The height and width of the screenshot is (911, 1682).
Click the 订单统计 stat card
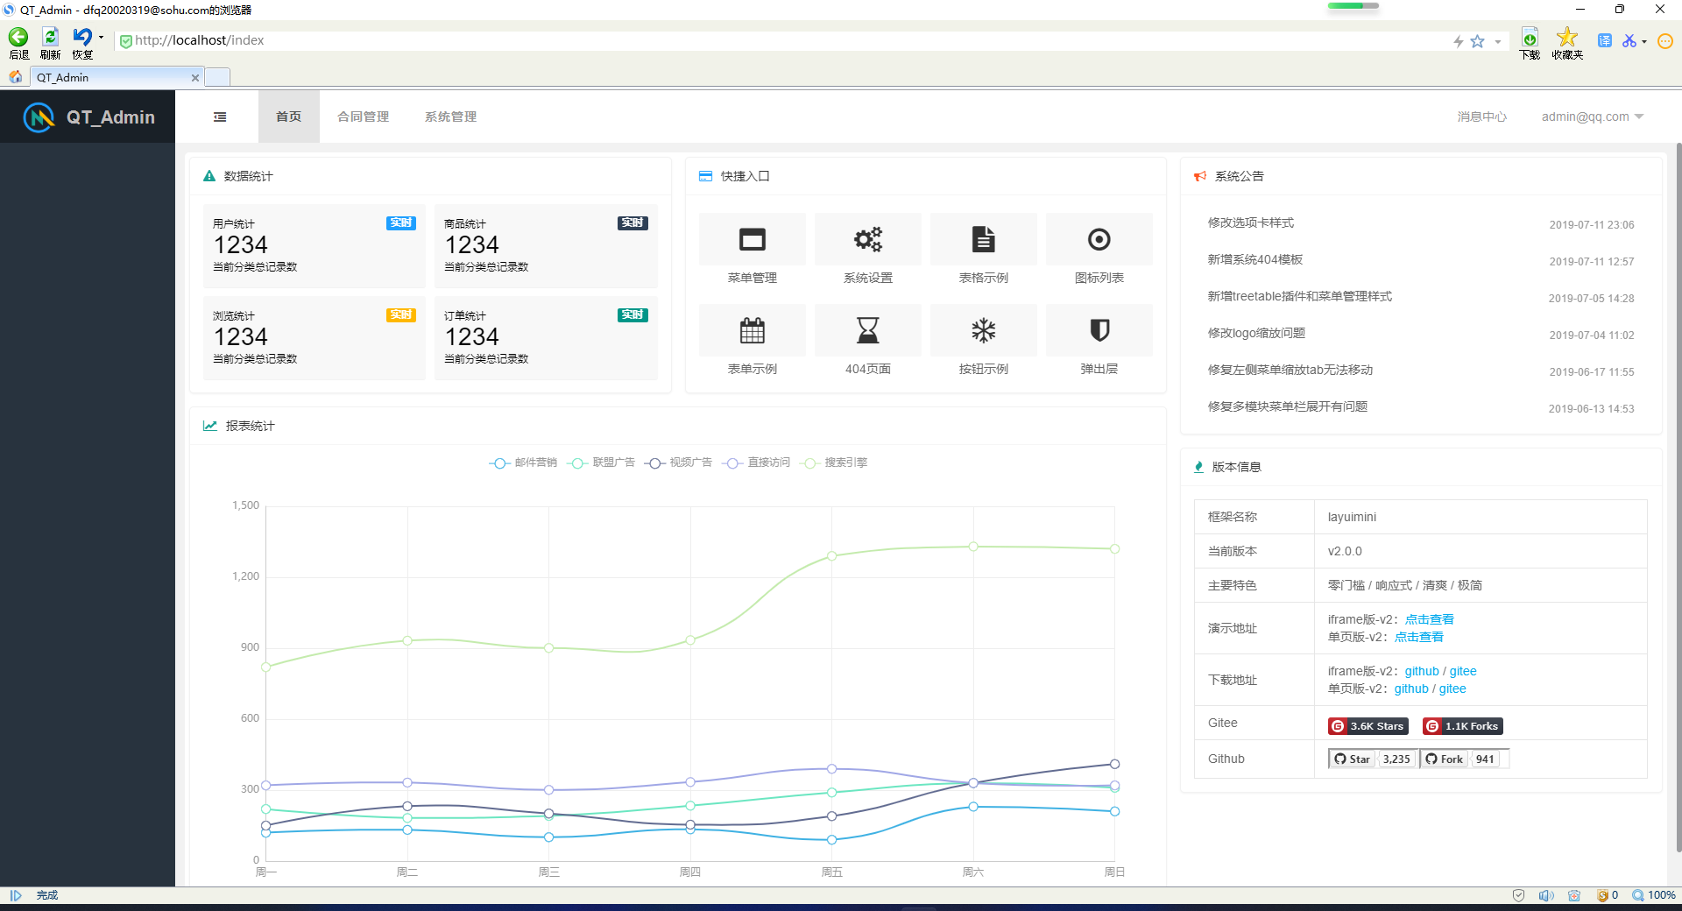(546, 338)
